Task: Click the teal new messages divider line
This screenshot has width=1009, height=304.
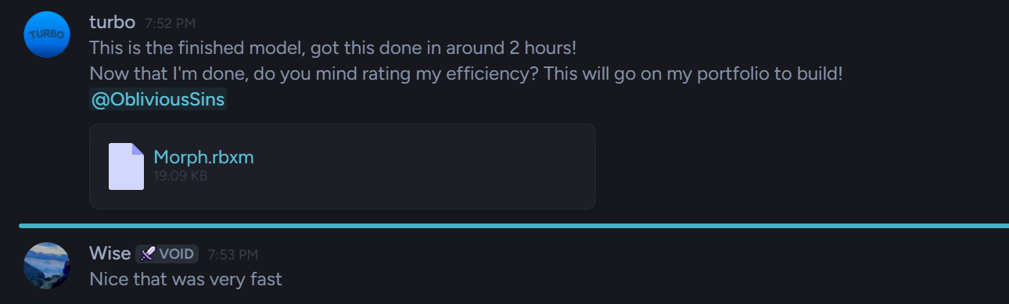Action: pos(514,226)
